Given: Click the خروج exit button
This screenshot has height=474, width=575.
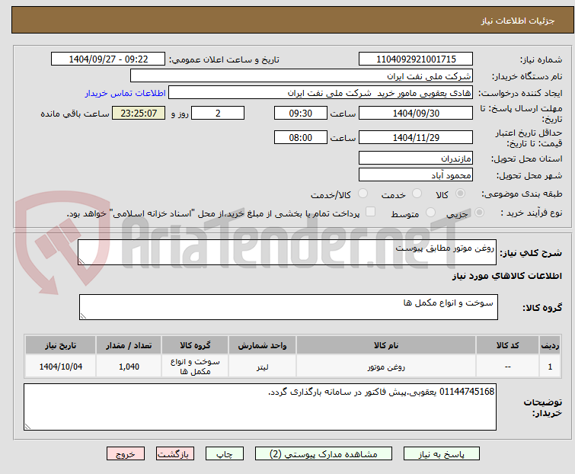Looking at the screenshot, I should click(126, 454).
